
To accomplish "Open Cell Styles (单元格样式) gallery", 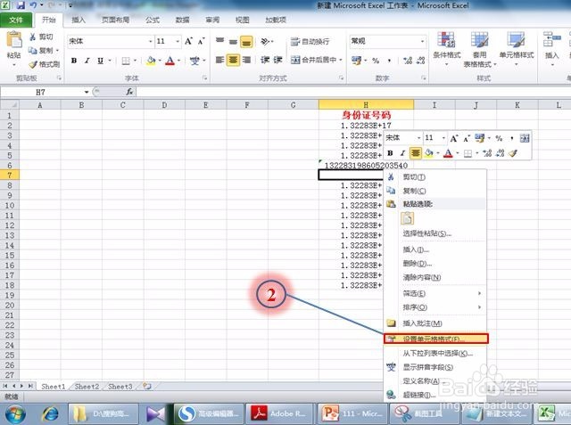I will point(516,49).
